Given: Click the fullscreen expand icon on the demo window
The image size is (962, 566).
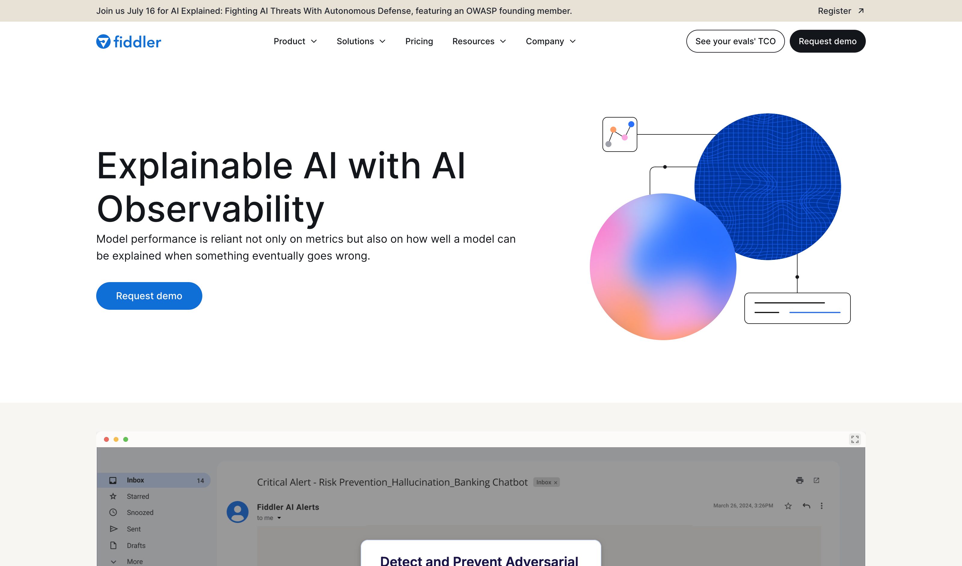Looking at the screenshot, I should click(855, 439).
